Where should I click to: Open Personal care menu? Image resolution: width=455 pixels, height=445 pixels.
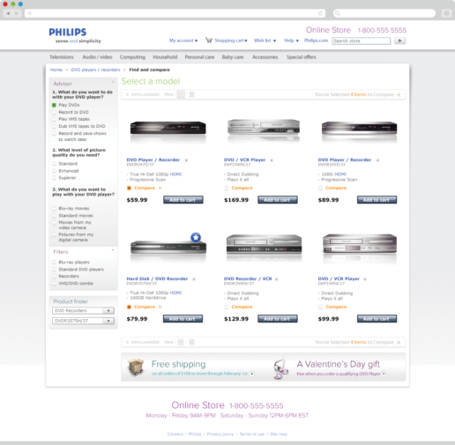[199, 57]
